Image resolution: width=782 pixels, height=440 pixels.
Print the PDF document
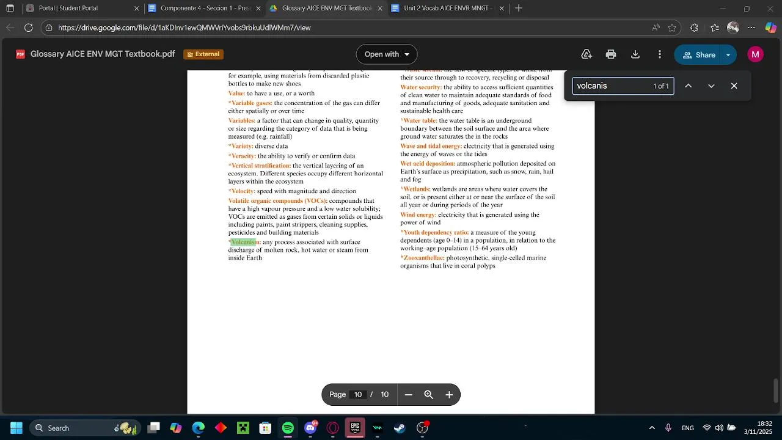[611, 54]
